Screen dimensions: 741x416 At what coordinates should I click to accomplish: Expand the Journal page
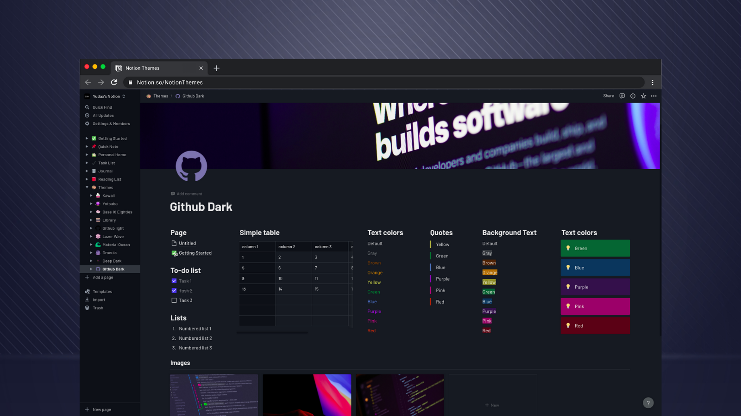point(87,171)
